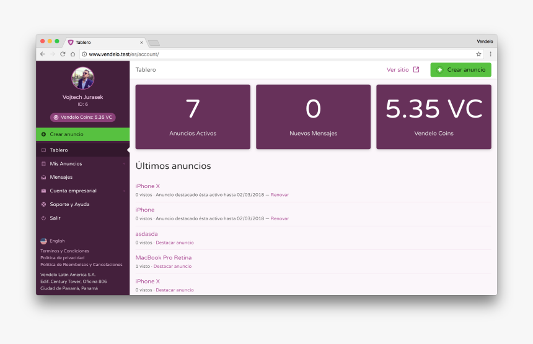
Task: Click the Soporte y Ayuda lifebuoy icon
Action: 43,204
